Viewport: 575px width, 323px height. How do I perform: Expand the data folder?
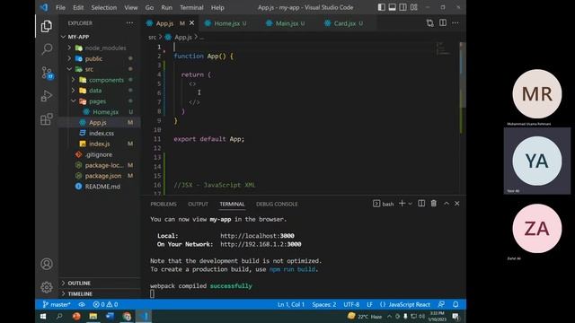tap(100, 91)
